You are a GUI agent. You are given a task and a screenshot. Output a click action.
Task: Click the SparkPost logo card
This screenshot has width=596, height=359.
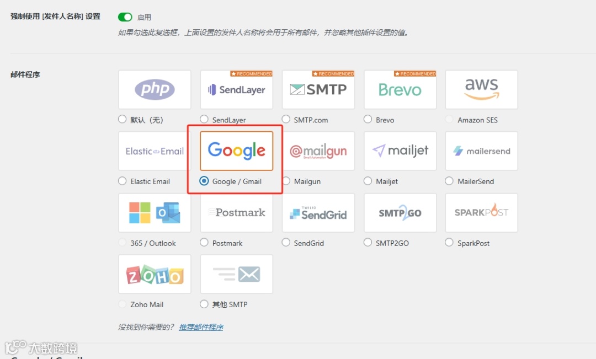pos(482,213)
